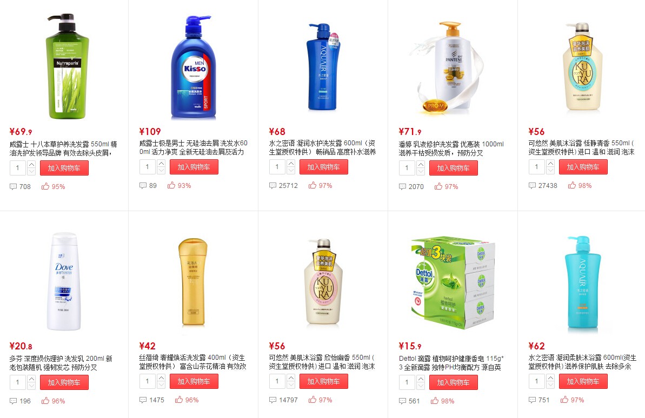Open comments icon for 25712 reviews

(x=272, y=186)
